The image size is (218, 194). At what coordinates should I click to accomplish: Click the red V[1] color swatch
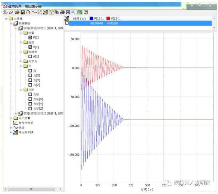[x=108, y=18]
